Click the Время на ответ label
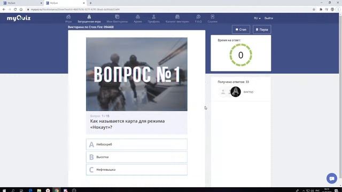 (229, 41)
